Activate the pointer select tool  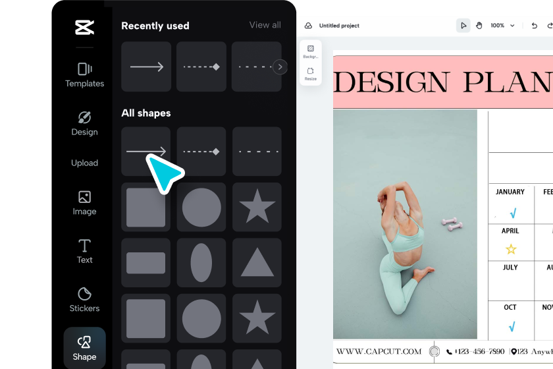[x=463, y=26]
